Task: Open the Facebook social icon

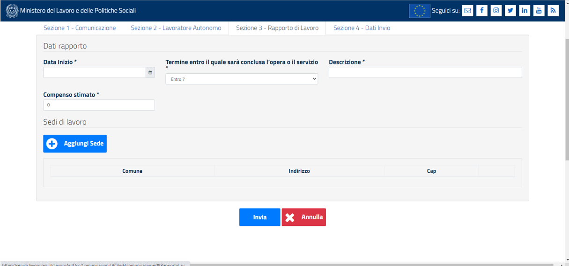Action: point(482,11)
